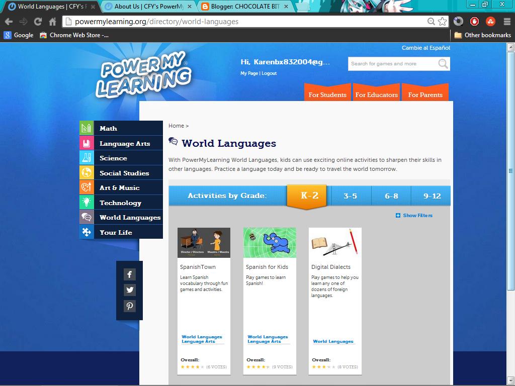The height and width of the screenshot is (386, 515).
Task: Click the World Languages speech-bubble sidebar icon
Action: [x=87, y=217]
